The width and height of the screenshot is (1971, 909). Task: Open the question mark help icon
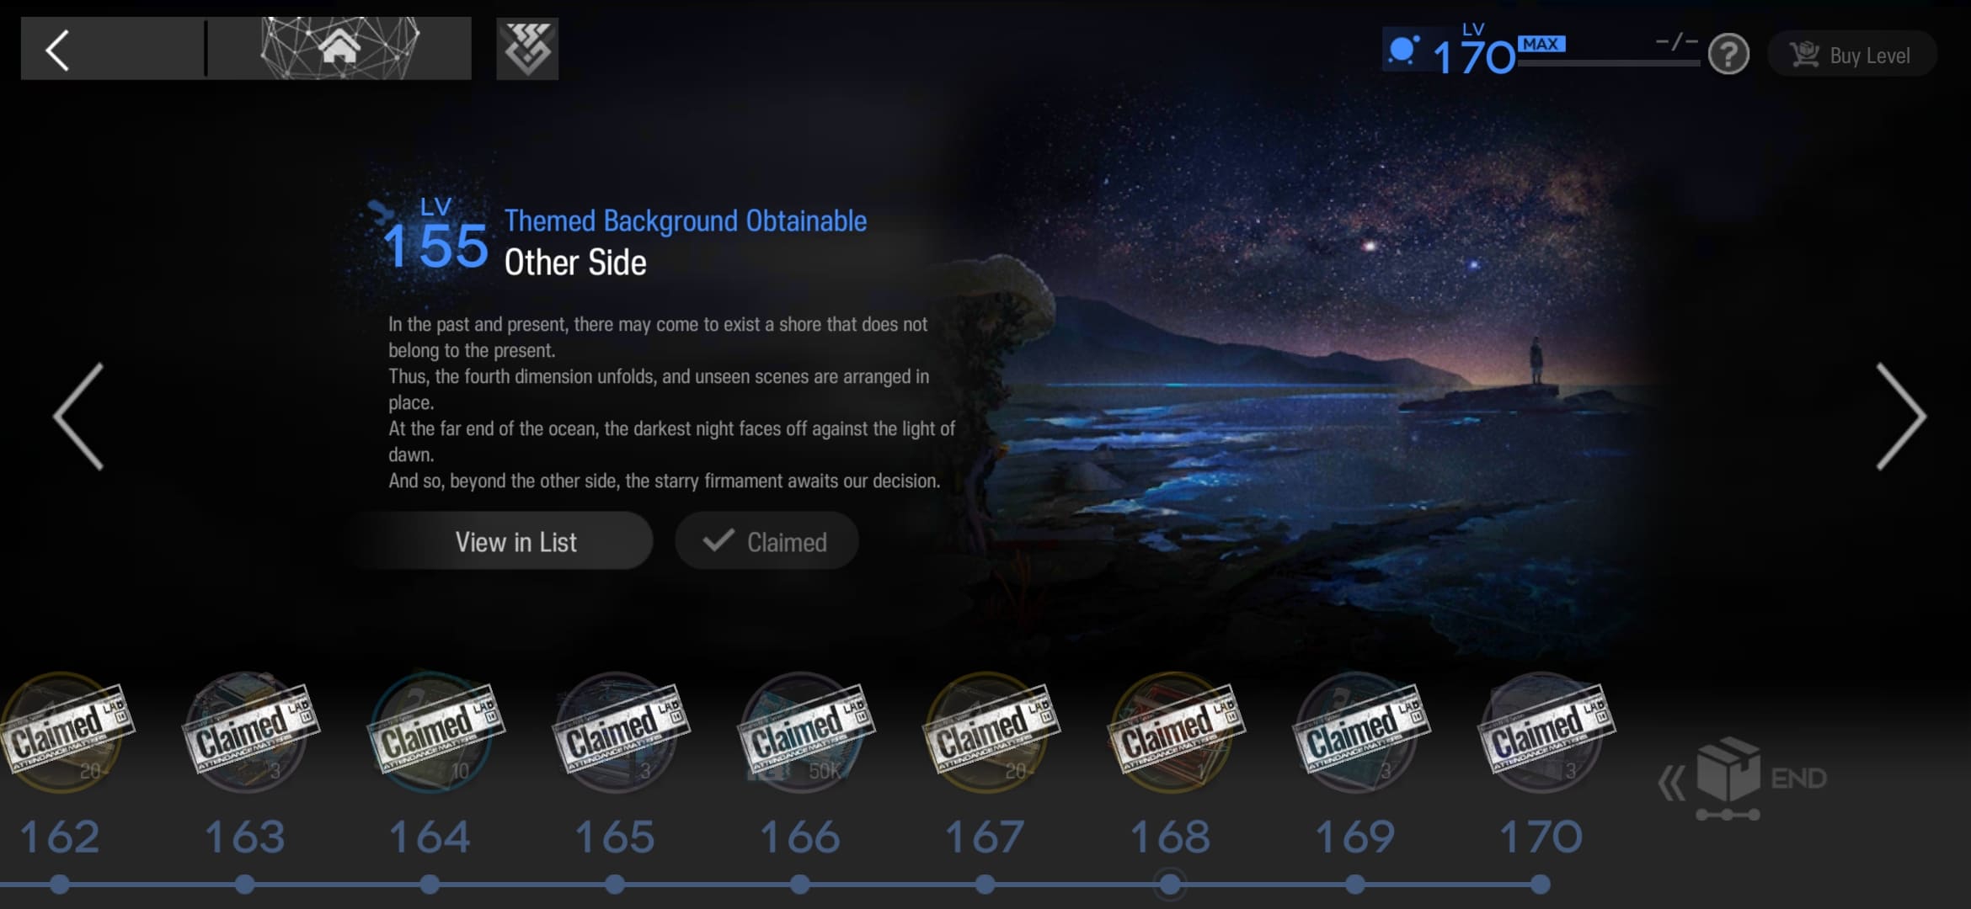pos(1728,55)
